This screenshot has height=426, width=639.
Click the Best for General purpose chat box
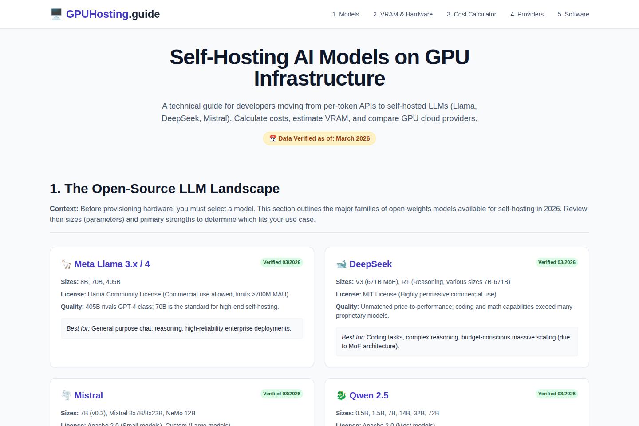[x=182, y=328]
